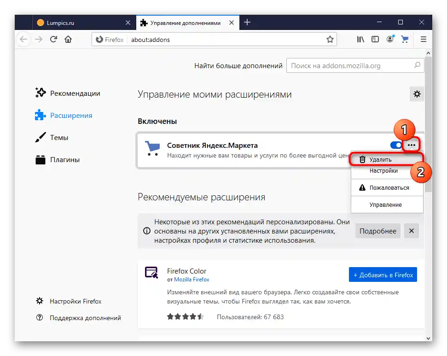This screenshot has width=447, height=356.
Task: Open the Рекомендации sidebar section
Action: click(68, 93)
